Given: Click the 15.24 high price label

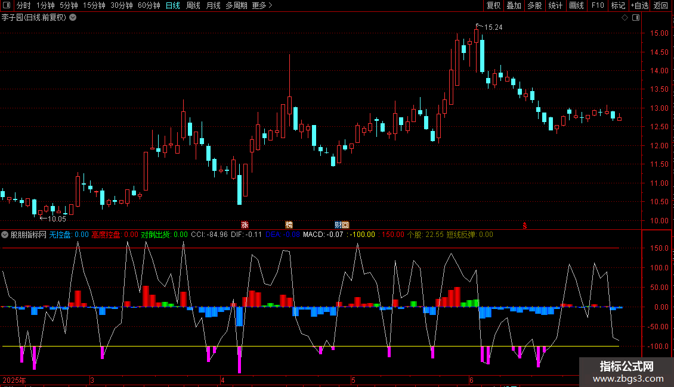Looking at the screenshot, I should coord(493,27).
